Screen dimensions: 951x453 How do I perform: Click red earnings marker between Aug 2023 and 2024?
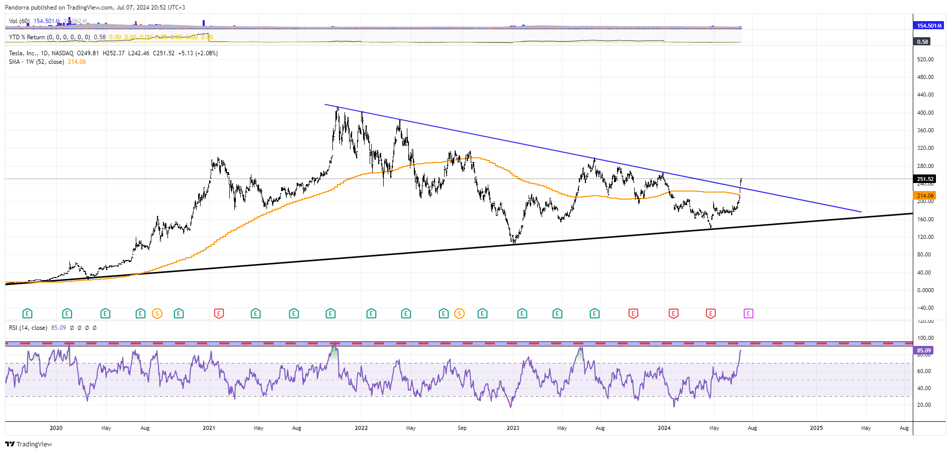click(633, 314)
